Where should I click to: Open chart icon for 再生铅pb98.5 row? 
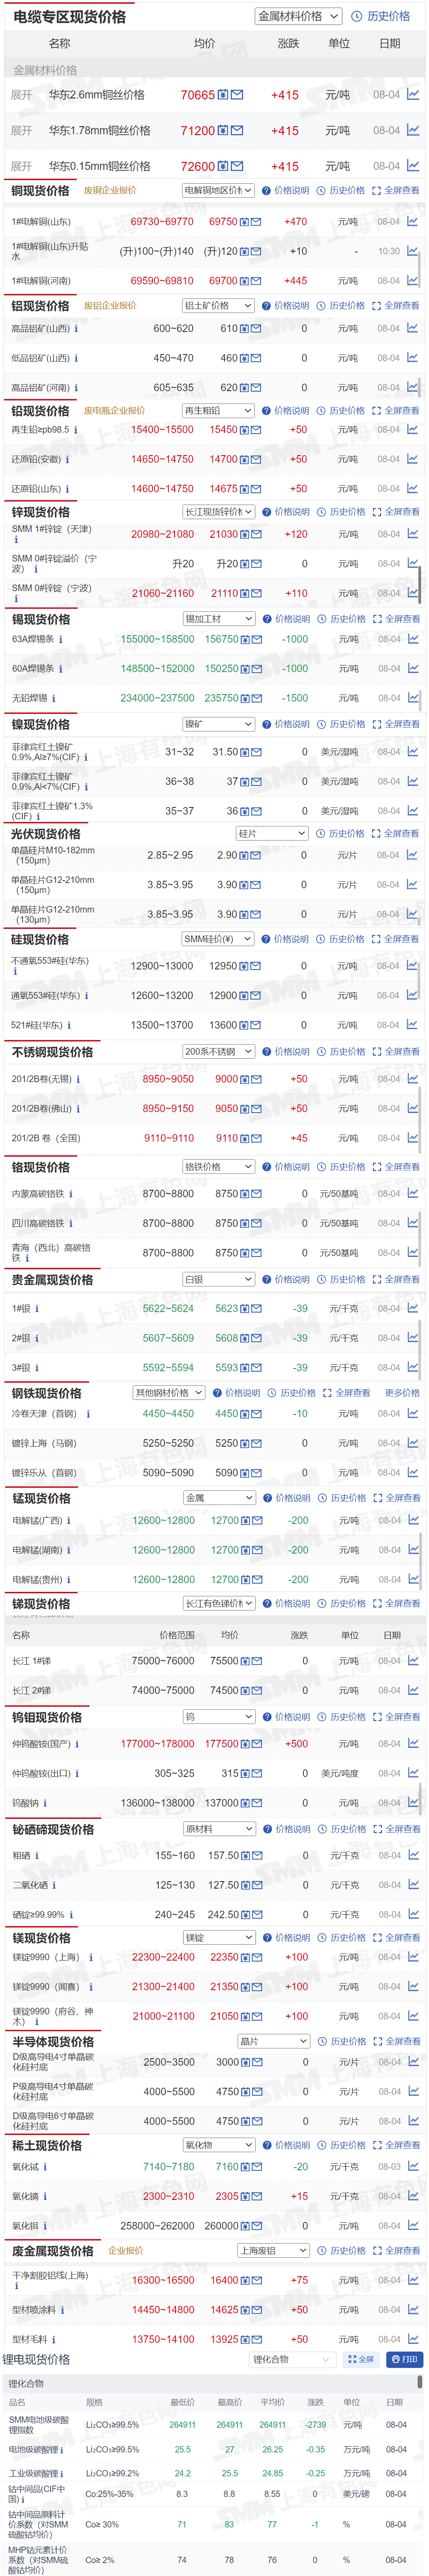413,429
